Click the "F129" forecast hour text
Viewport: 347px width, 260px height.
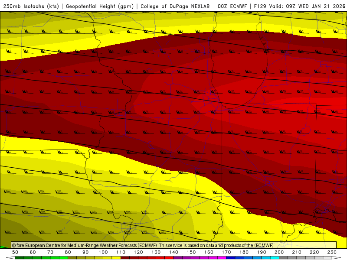260,6
